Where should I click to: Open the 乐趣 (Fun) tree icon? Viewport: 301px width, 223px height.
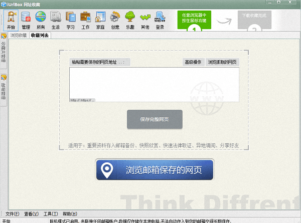tap(130, 20)
